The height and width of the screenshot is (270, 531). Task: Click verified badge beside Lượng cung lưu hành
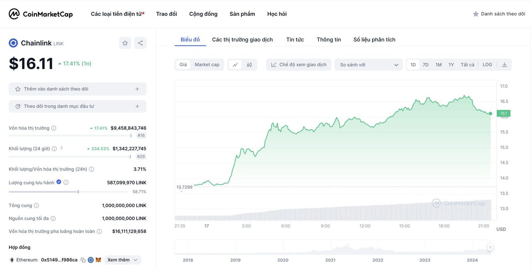pos(58,182)
